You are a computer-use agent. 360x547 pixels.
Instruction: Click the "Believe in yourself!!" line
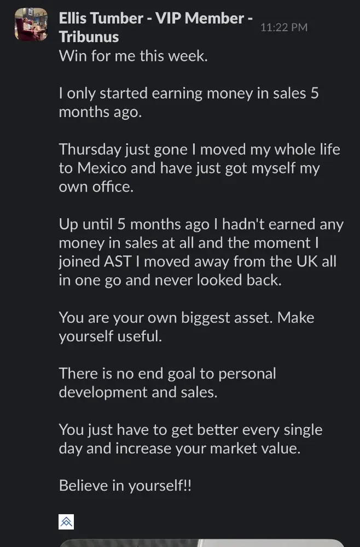125,485
